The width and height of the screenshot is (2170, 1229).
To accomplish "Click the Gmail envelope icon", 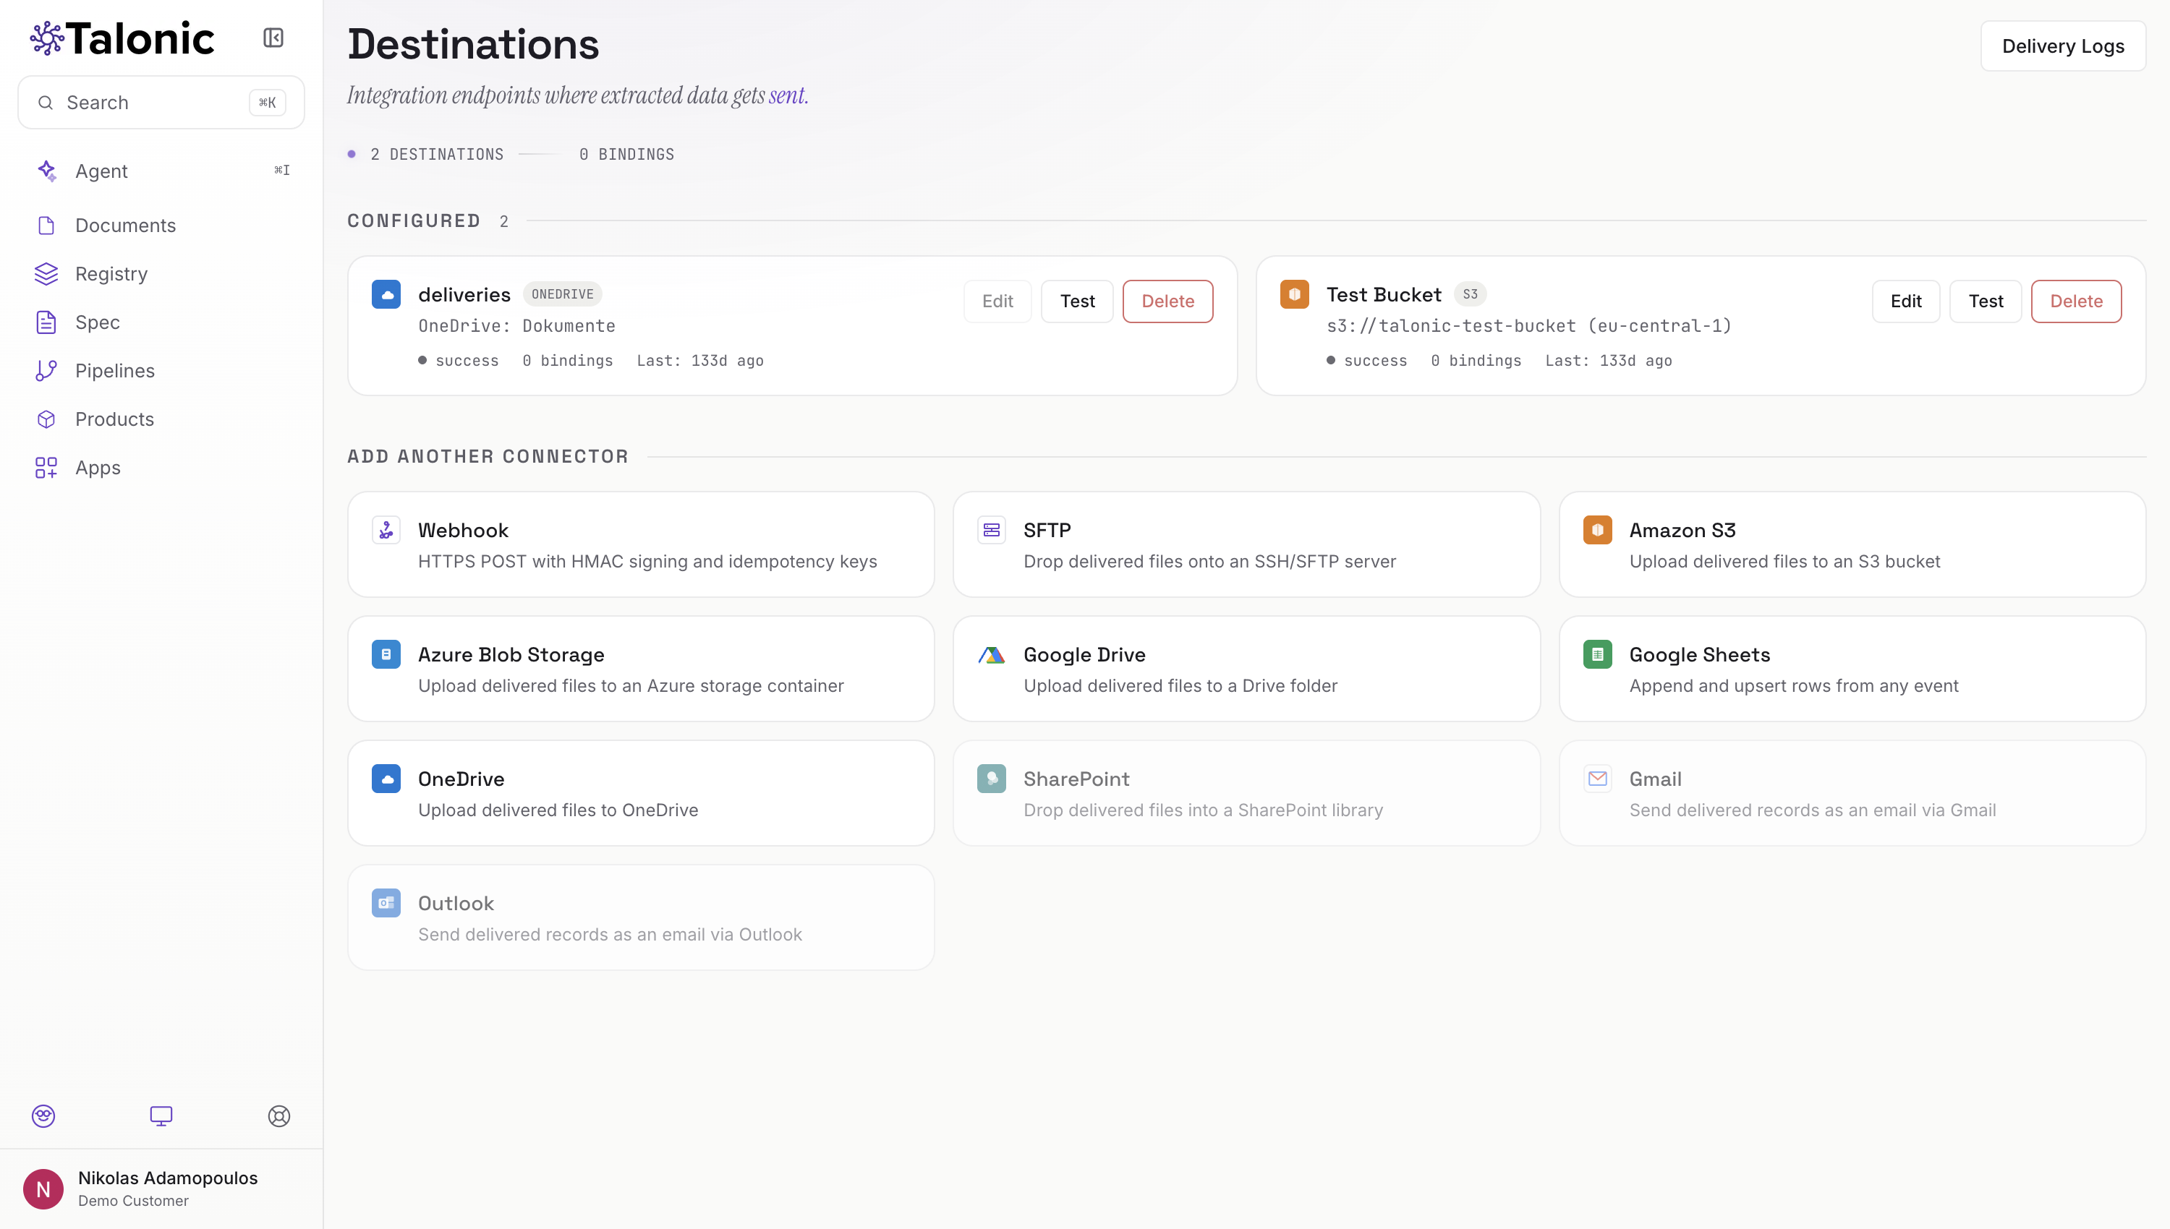I will point(1596,779).
